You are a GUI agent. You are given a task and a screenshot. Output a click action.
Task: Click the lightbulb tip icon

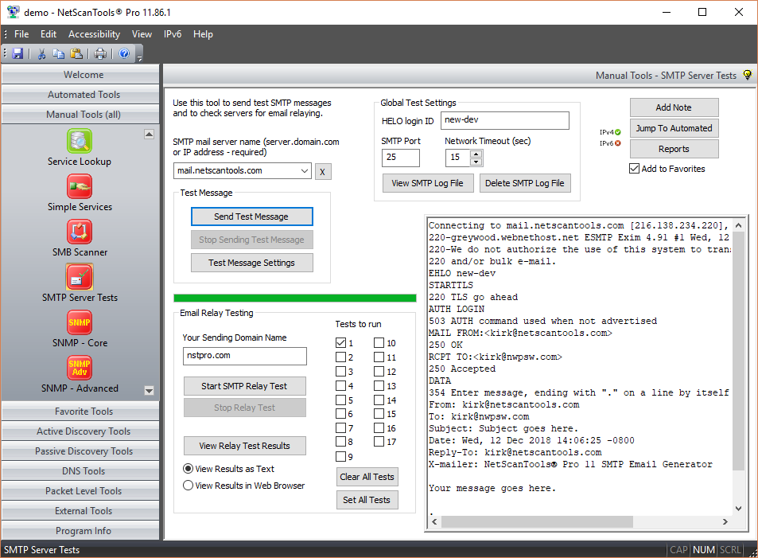click(x=748, y=75)
